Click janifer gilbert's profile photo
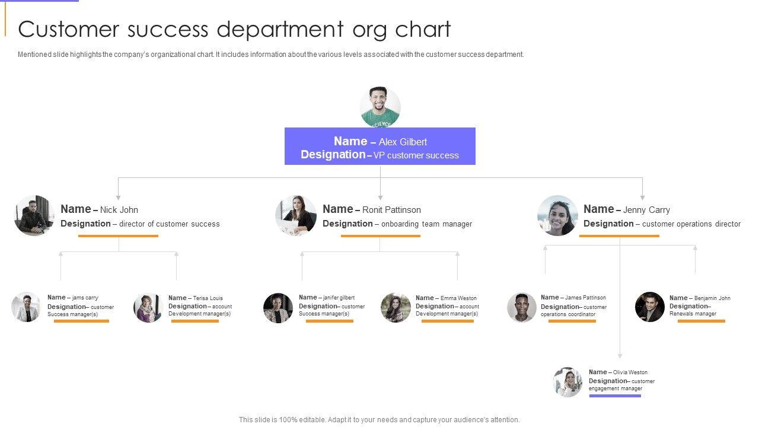 [278, 308]
